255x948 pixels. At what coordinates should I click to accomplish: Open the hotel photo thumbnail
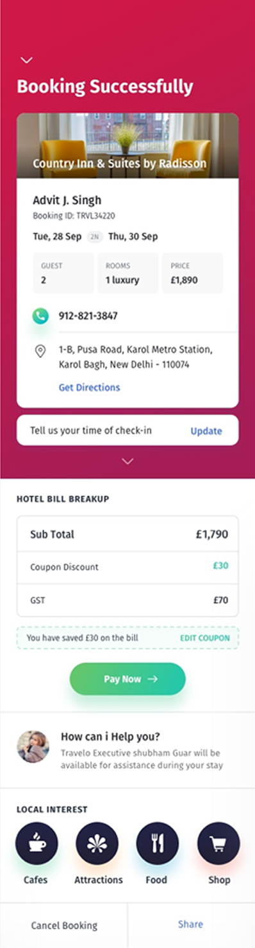[x=128, y=146]
